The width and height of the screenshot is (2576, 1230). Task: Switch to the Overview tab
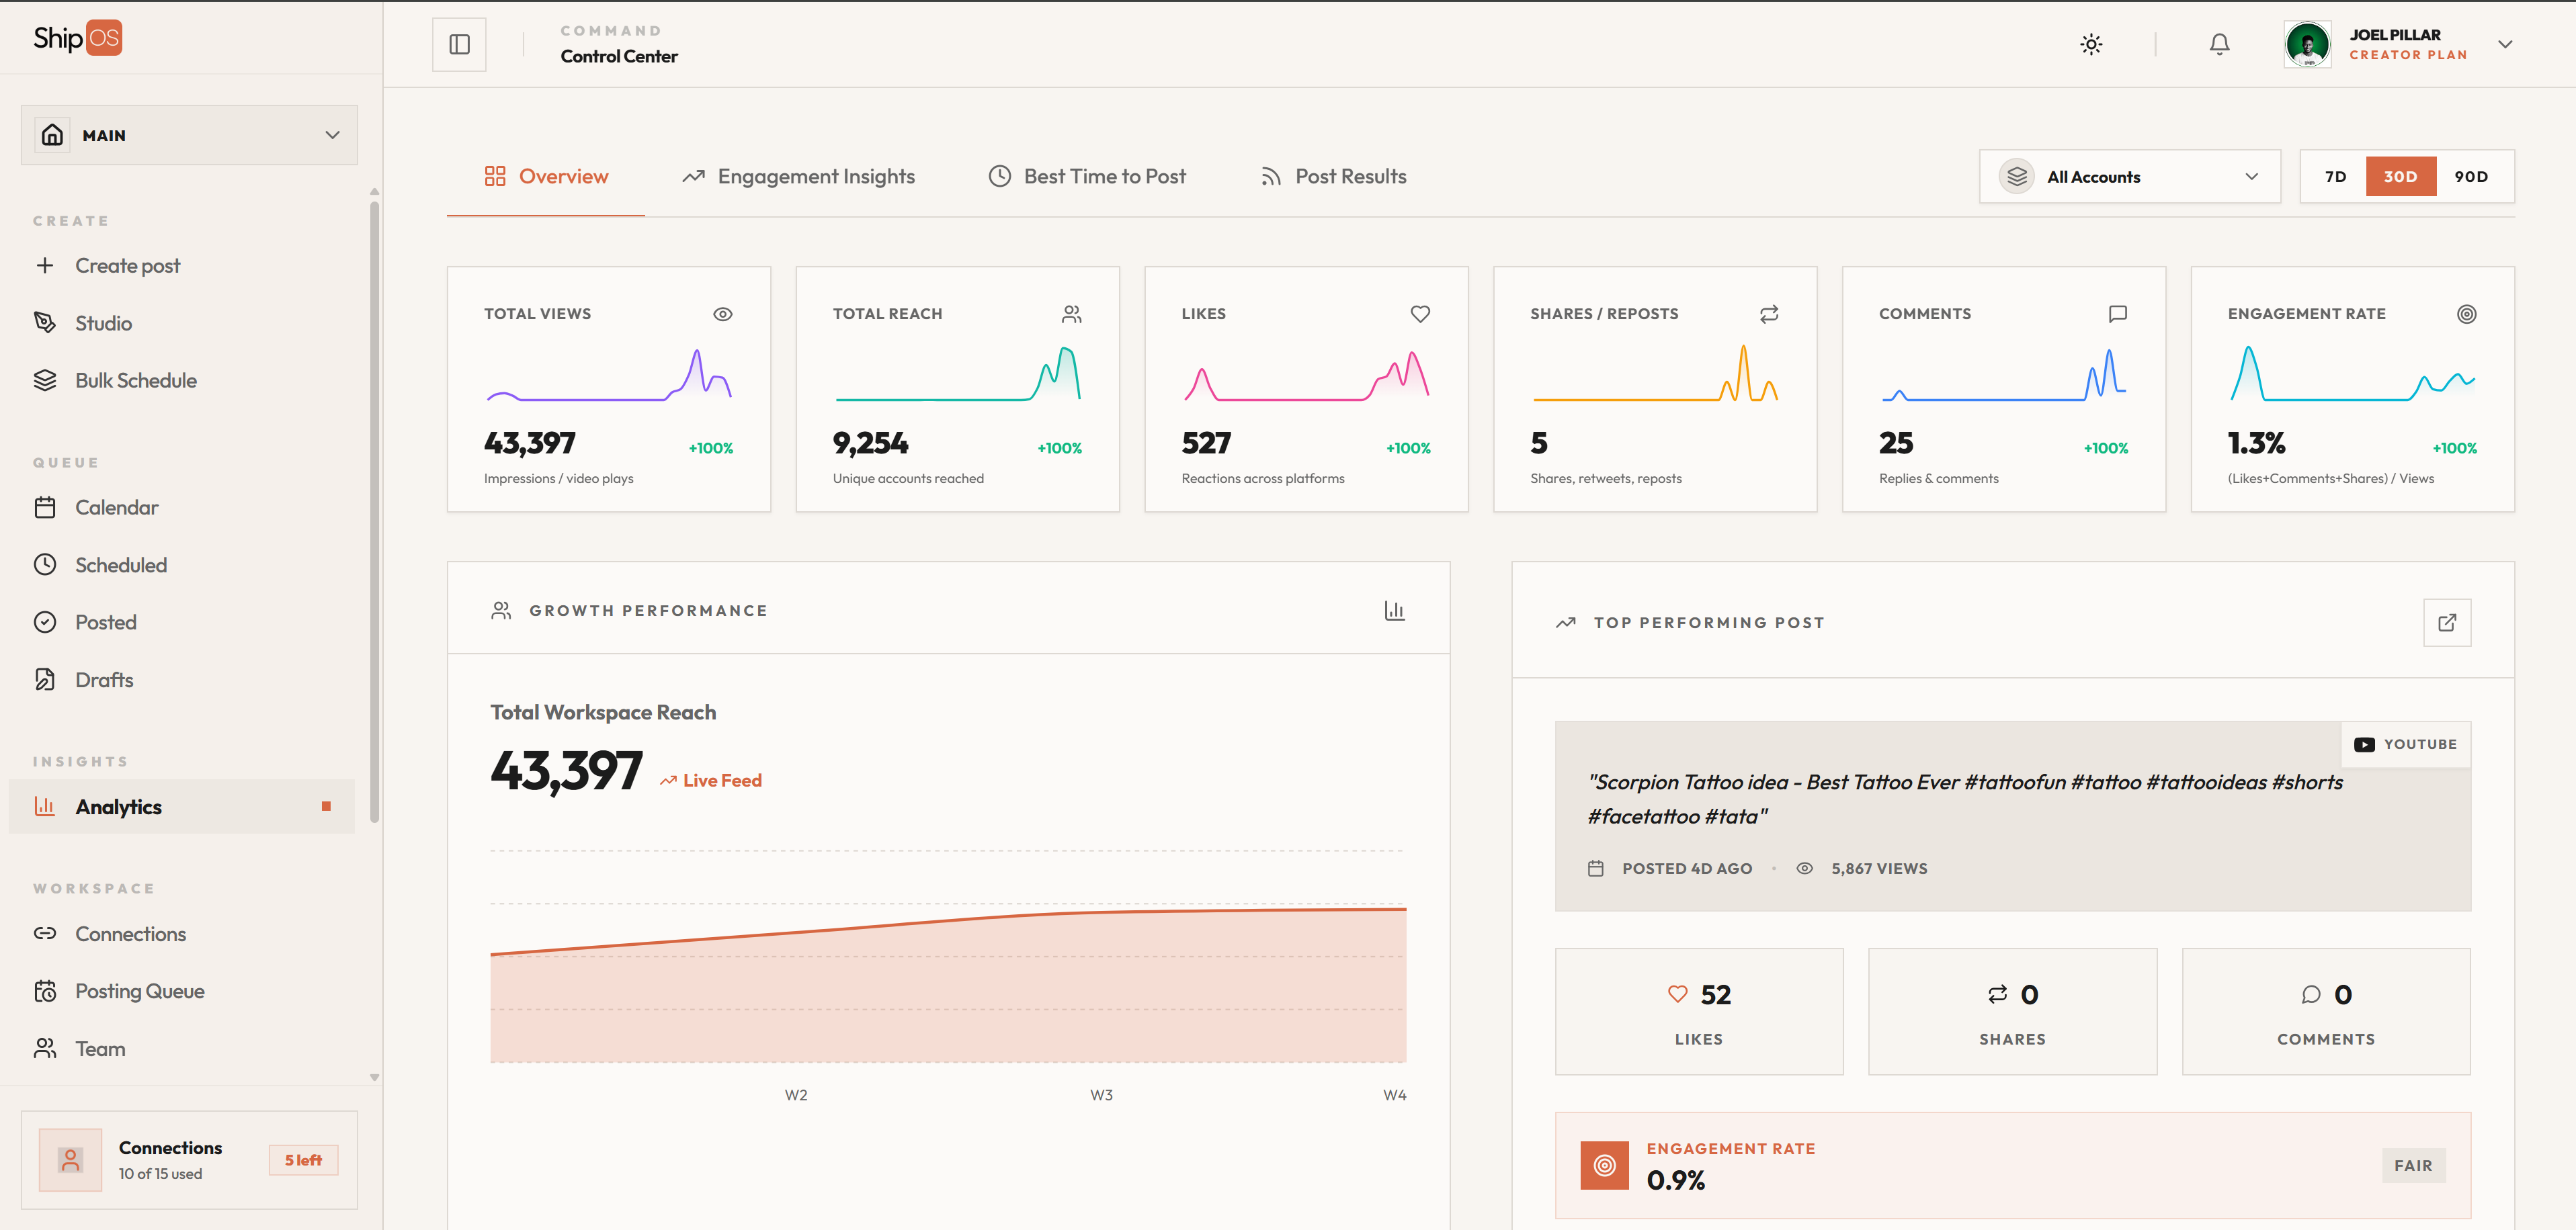click(546, 177)
